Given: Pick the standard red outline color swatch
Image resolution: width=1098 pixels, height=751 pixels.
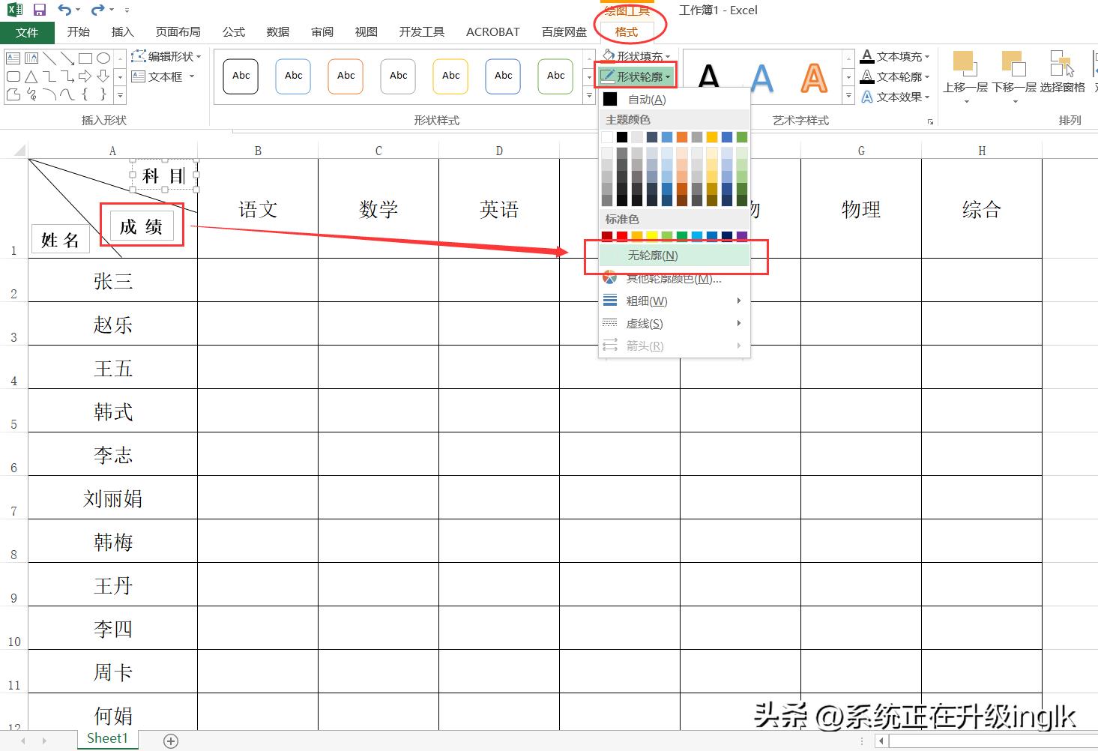Looking at the screenshot, I should pos(622,236).
